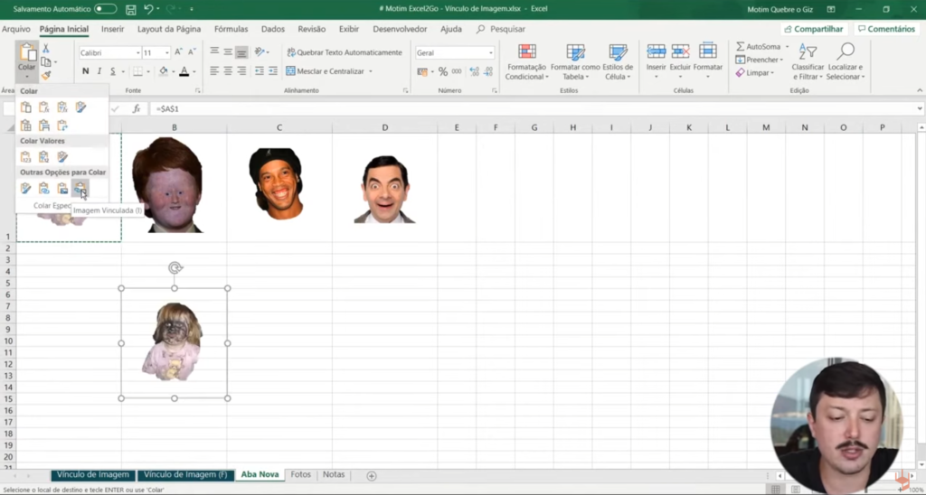This screenshot has height=495, width=926.
Task: Click the Insert Function fx icon
Action: pyautogui.click(x=137, y=108)
